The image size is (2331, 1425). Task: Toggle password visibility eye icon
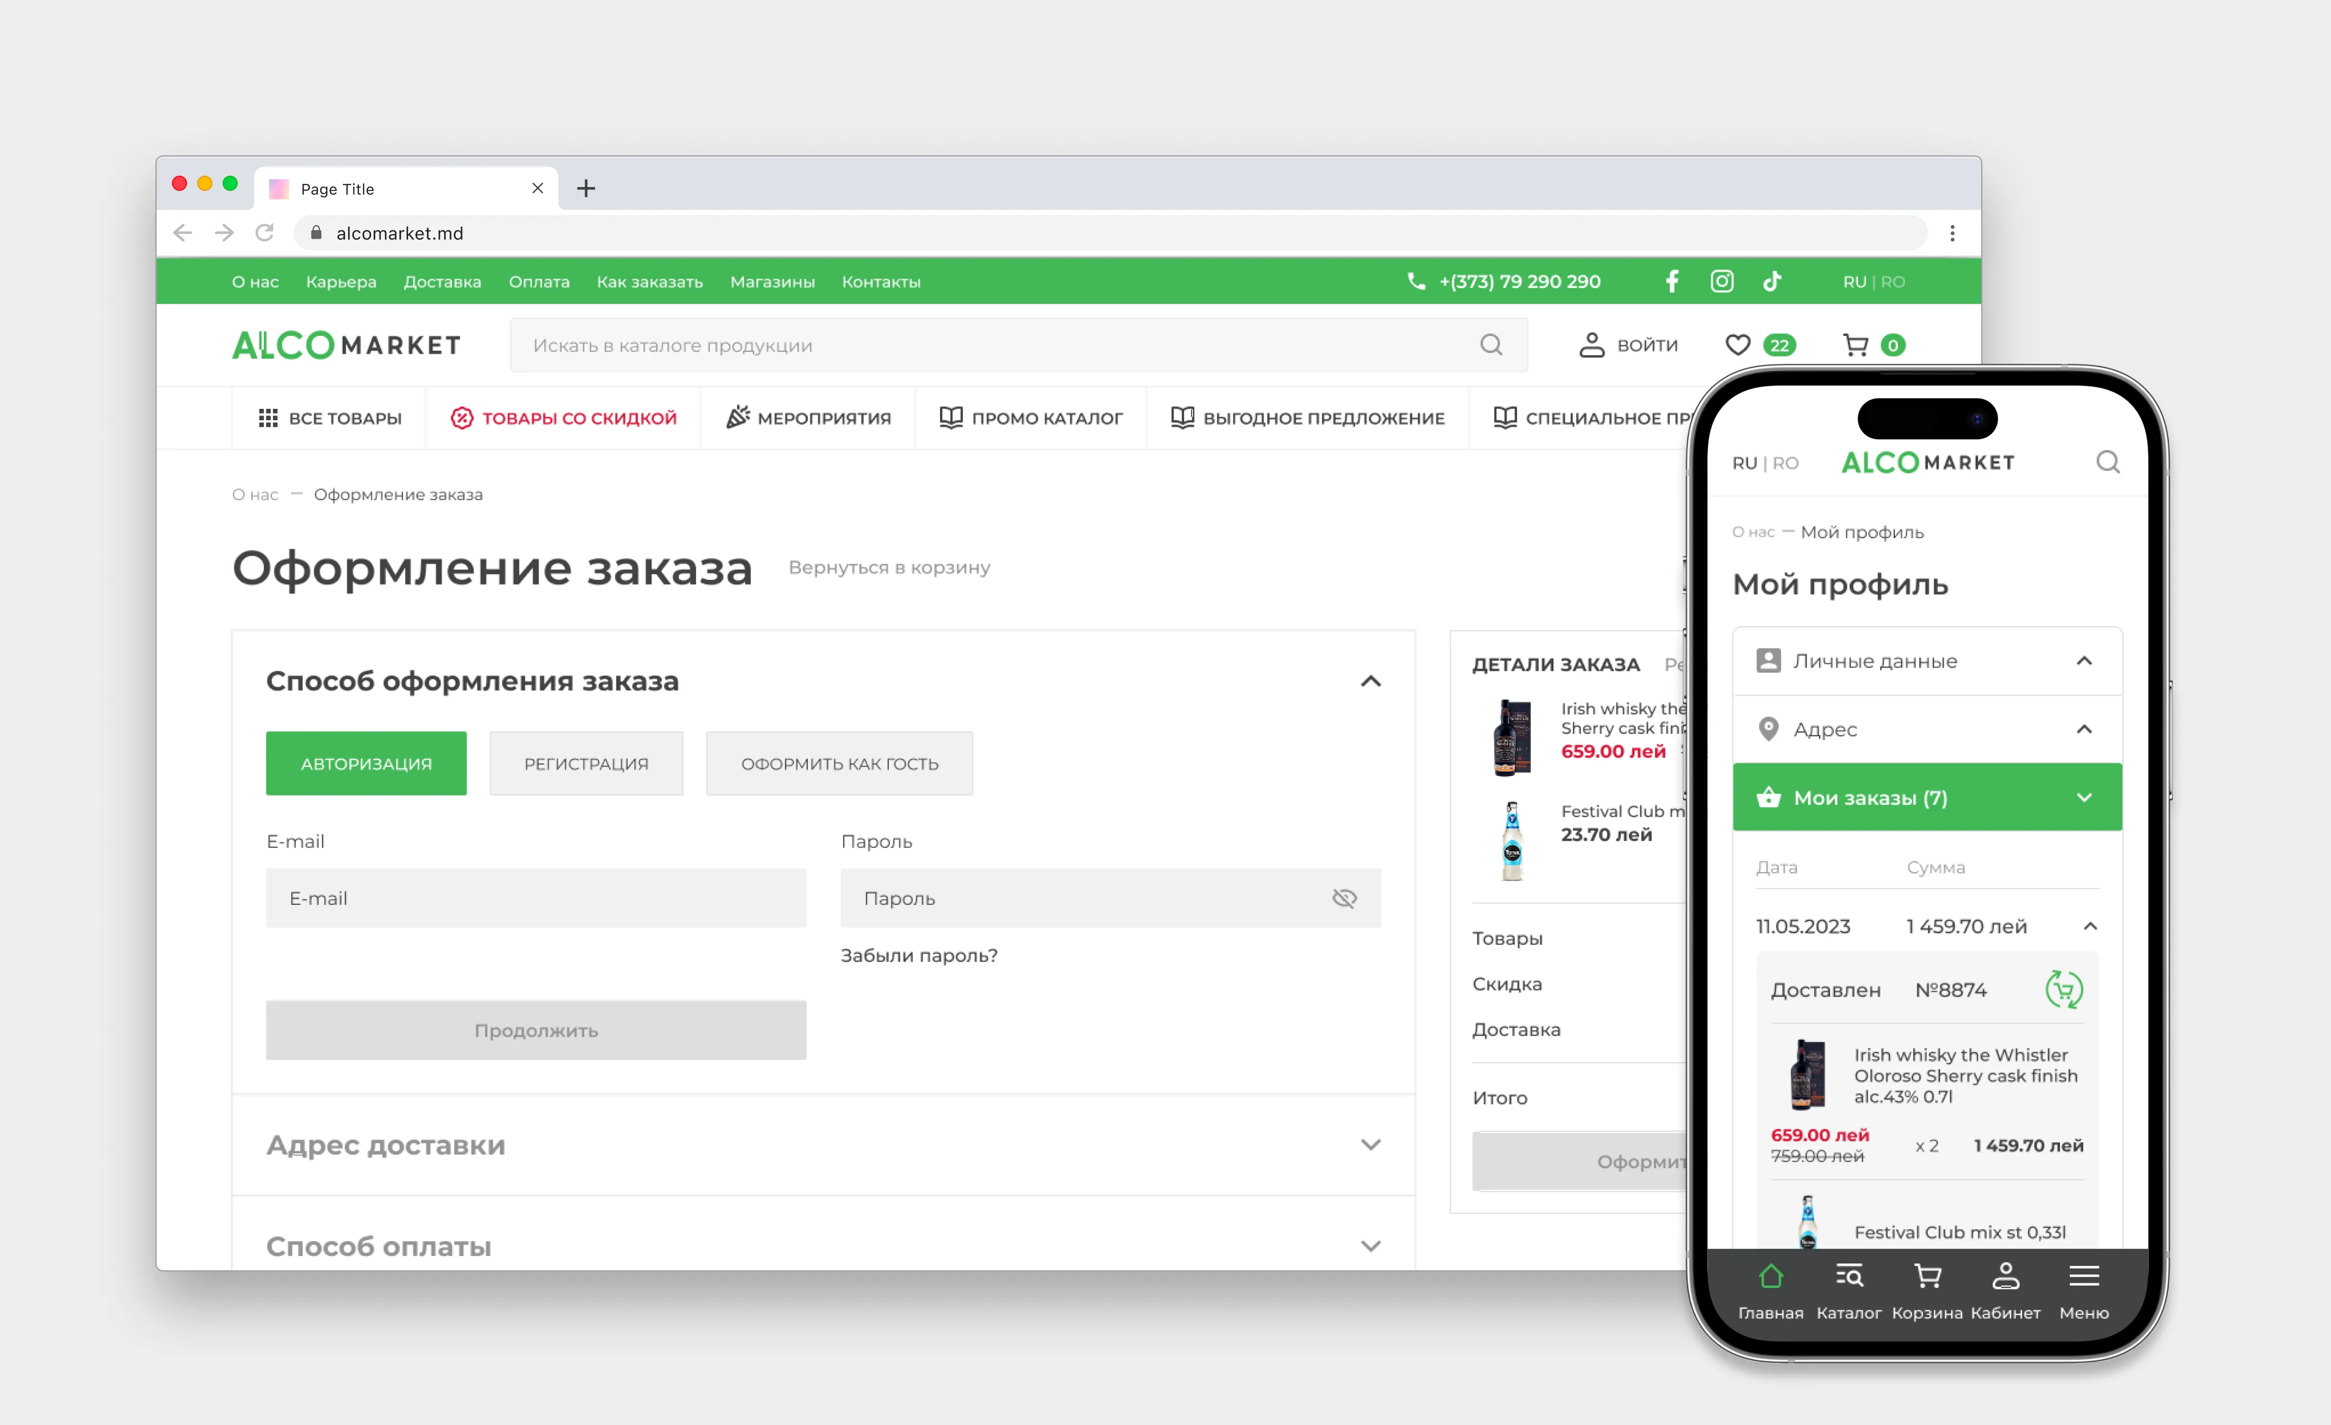pyautogui.click(x=1344, y=898)
